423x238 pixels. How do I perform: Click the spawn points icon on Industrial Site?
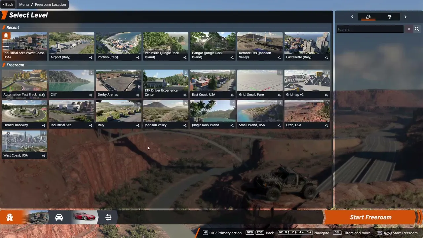pos(91,125)
